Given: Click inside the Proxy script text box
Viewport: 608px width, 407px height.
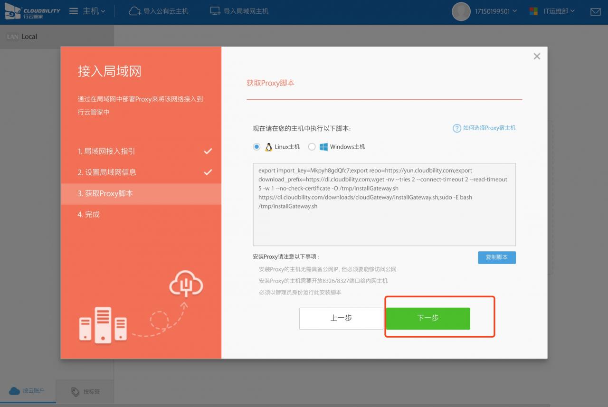Looking at the screenshot, I should pyautogui.click(x=384, y=223).
